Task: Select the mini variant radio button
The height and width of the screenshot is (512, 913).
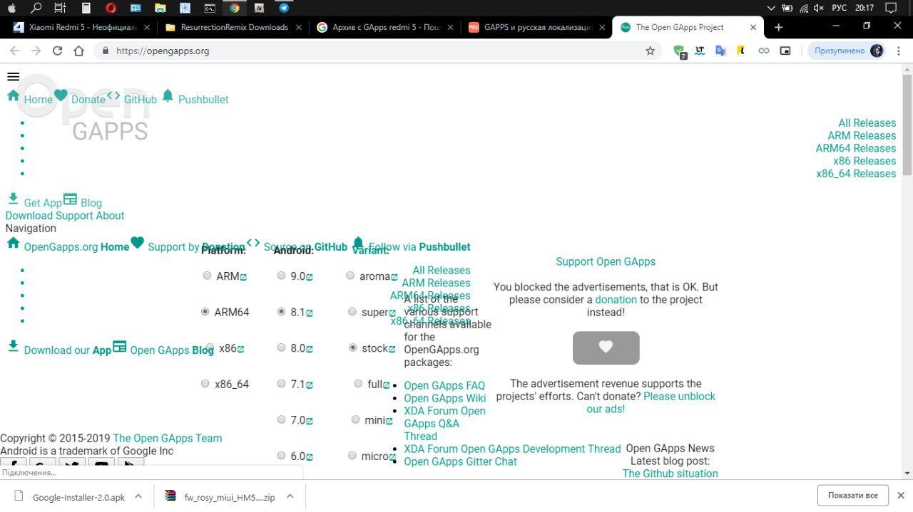Action: [x=355, y=419]
